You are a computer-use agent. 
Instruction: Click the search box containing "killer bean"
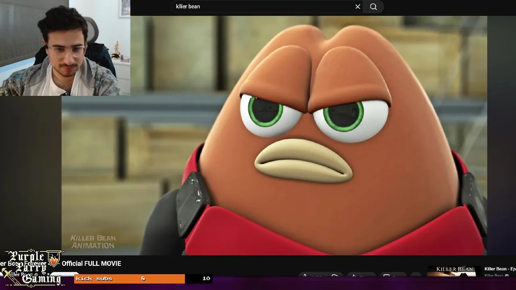tap(266, 6)
